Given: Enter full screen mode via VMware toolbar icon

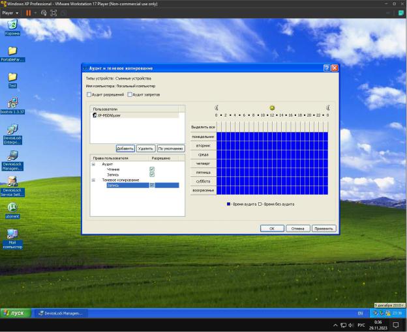Looking at the screenshot, I should (x=53, y=12).
